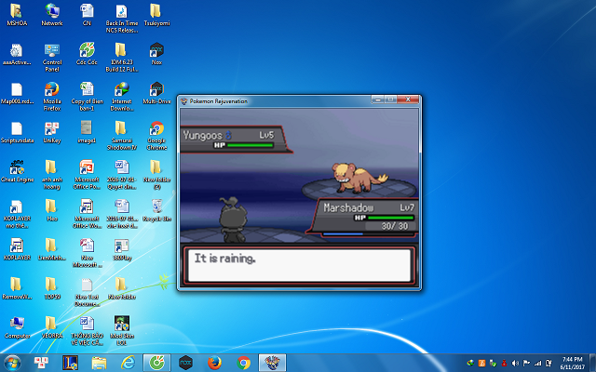
Task: Select the image1 desktop file
Action: point(87,132)
